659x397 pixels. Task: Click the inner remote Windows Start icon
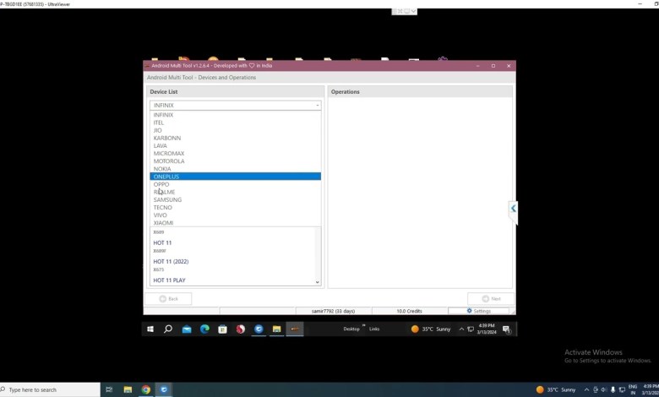coord(150,329)
